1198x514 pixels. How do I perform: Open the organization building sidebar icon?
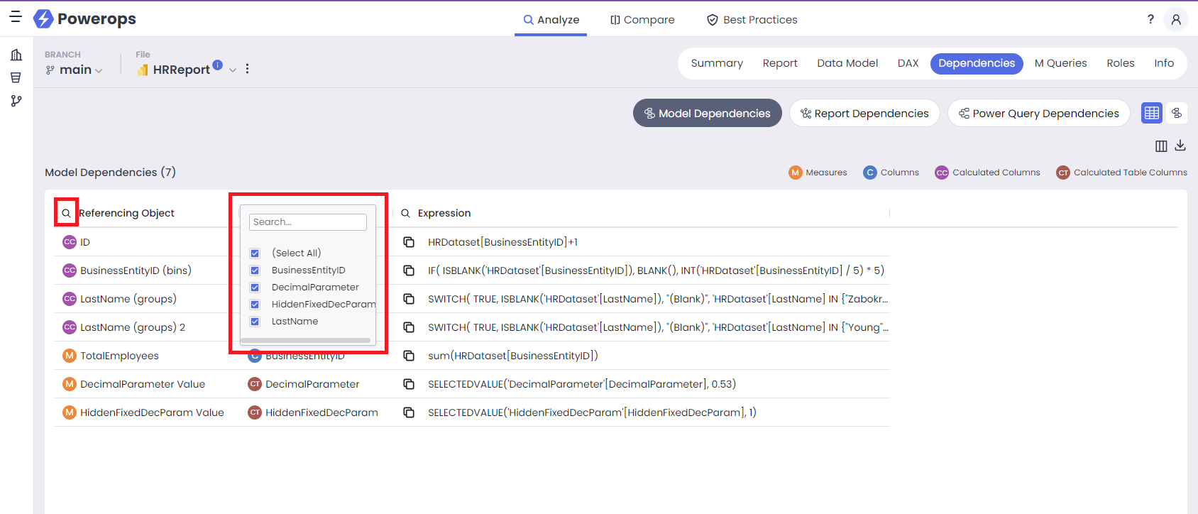click(x=16, y=55)
